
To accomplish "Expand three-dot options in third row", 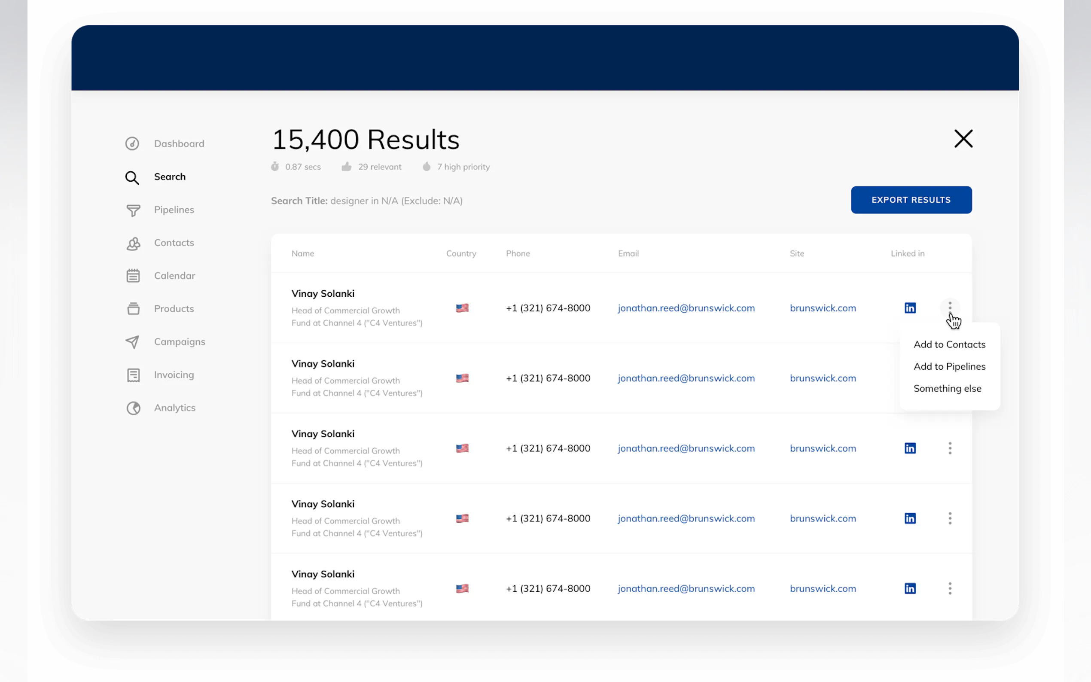I will (x=950, y=448).
